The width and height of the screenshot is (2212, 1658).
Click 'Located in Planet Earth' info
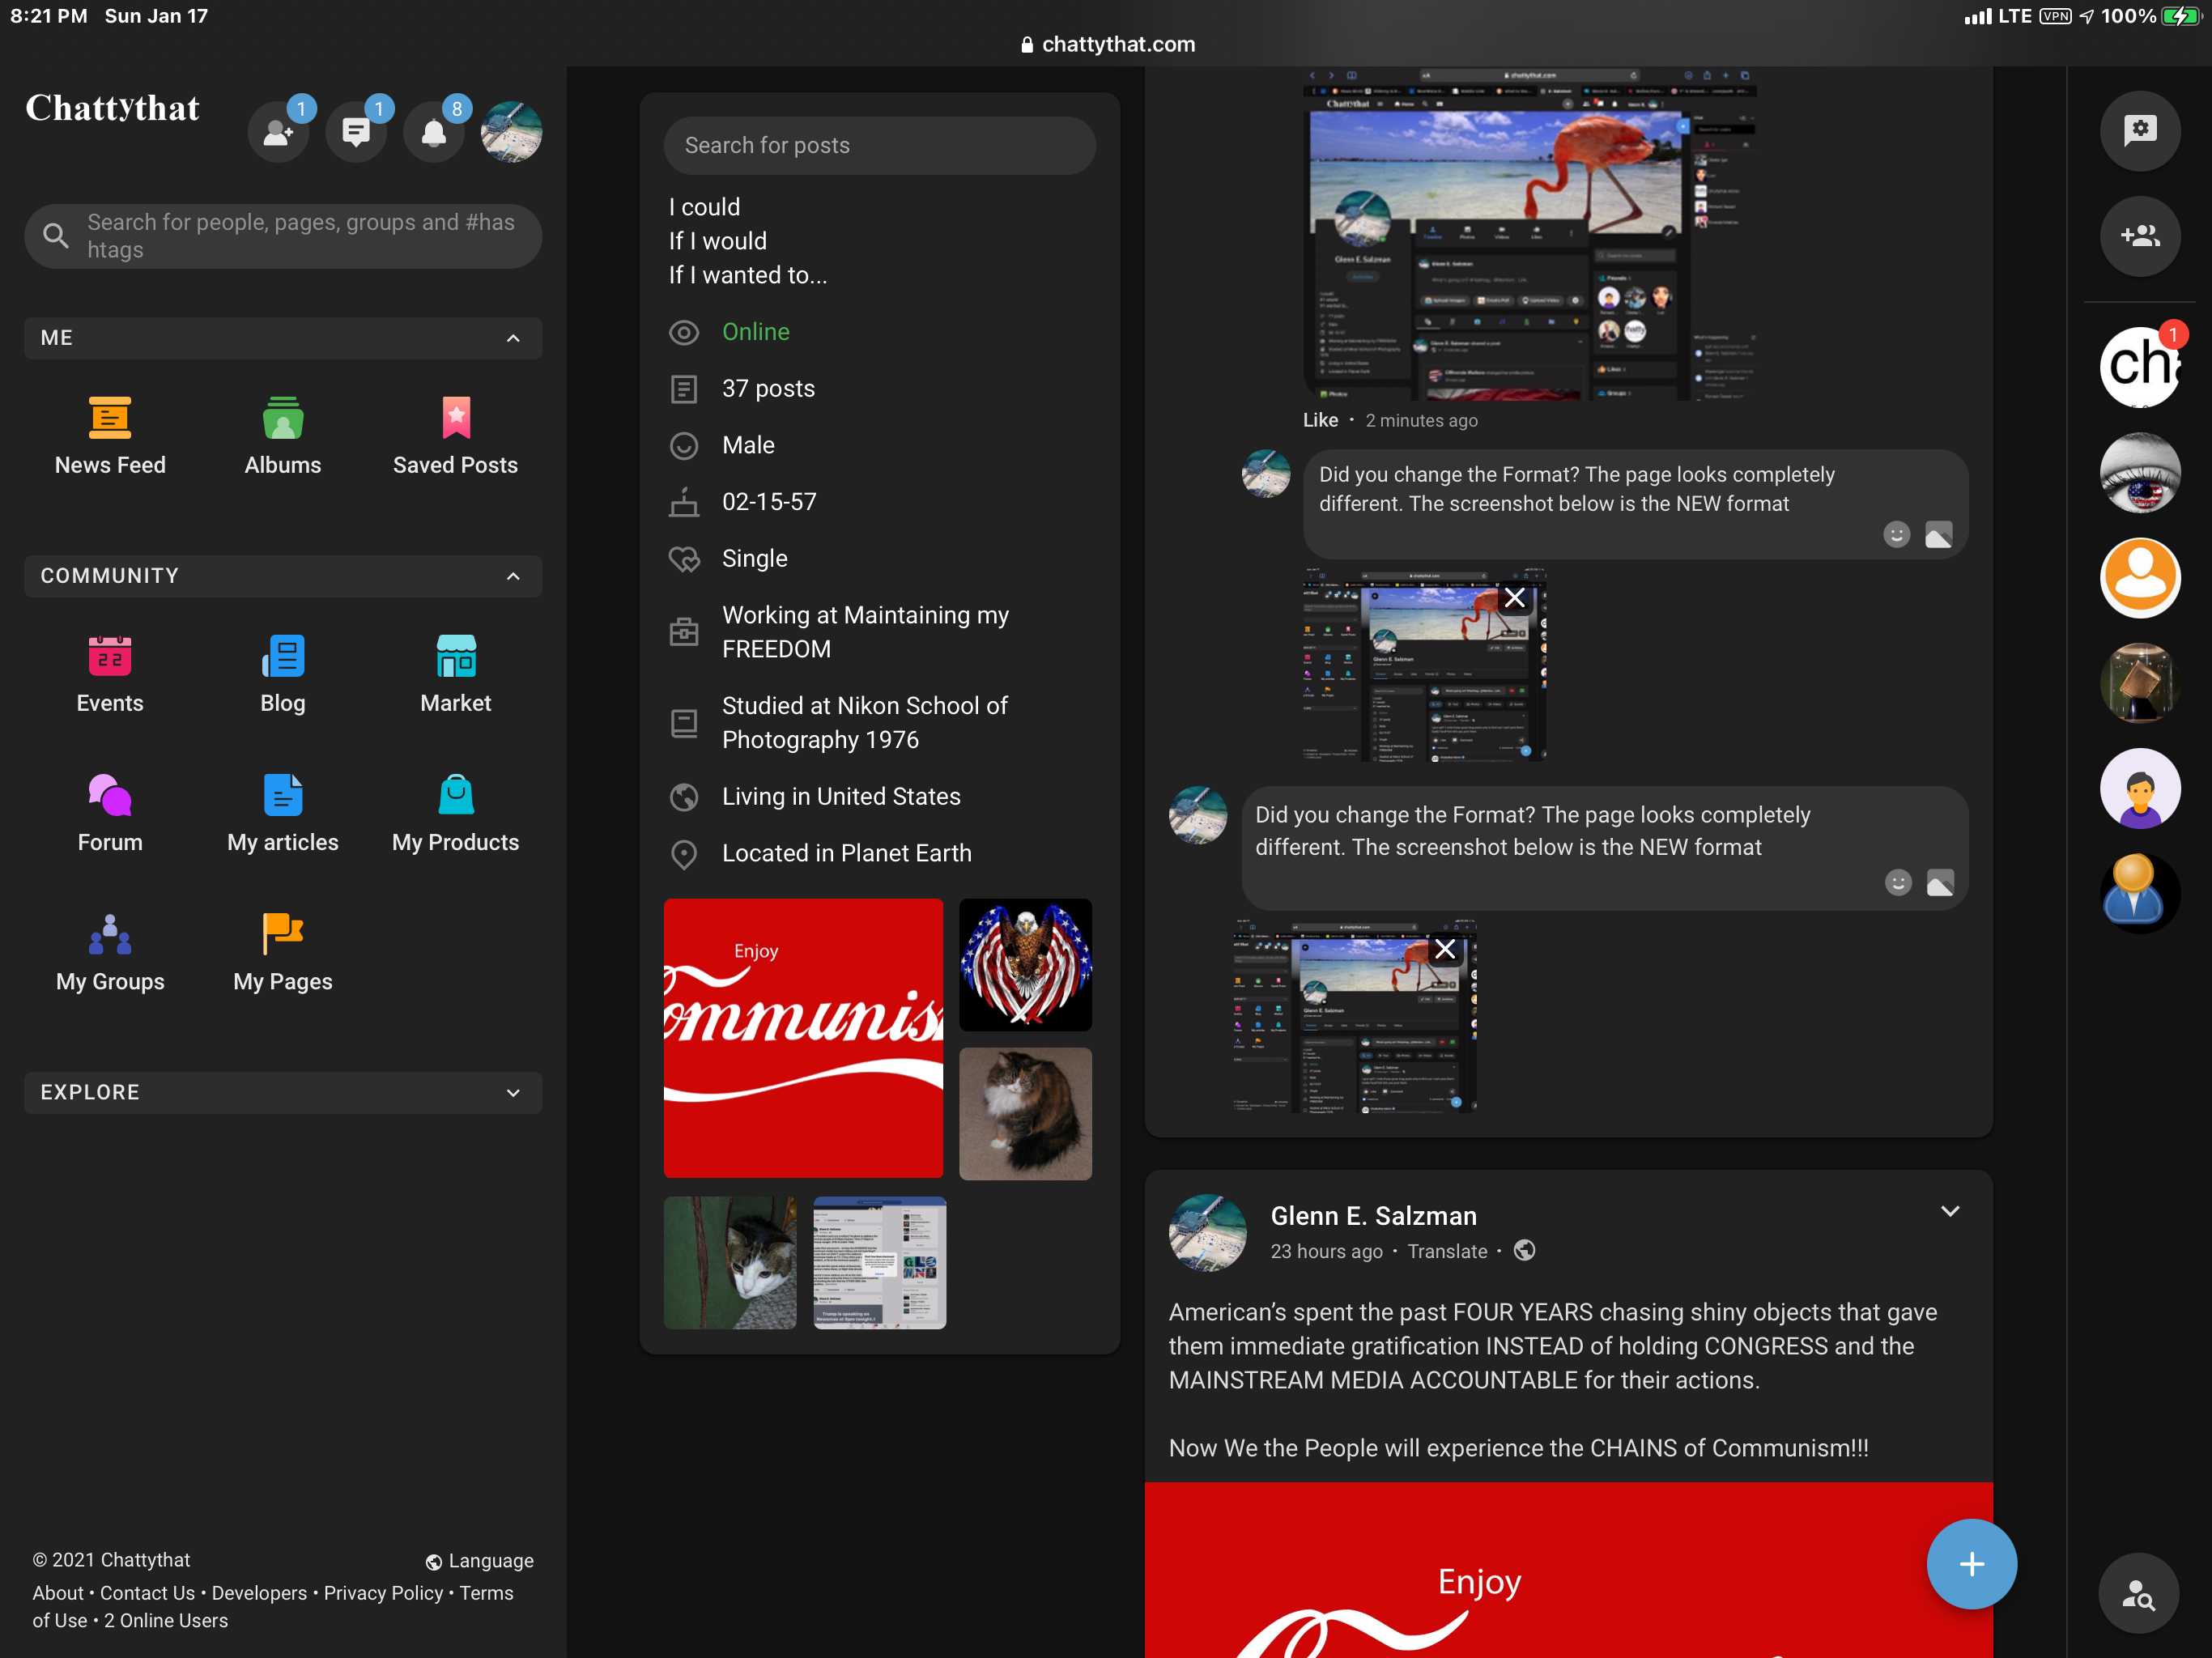tap(846, 853)
